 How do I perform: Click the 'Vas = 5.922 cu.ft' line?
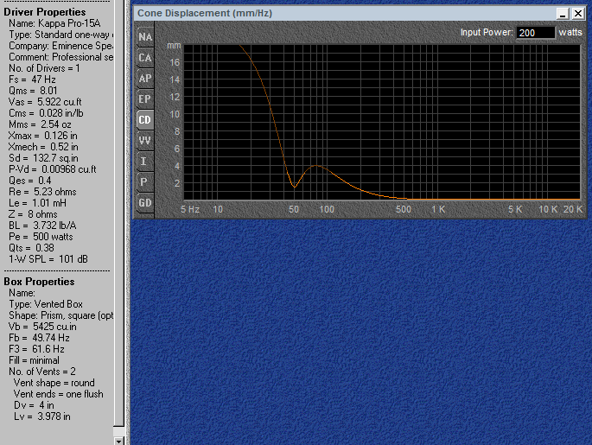tap(45, 102)
